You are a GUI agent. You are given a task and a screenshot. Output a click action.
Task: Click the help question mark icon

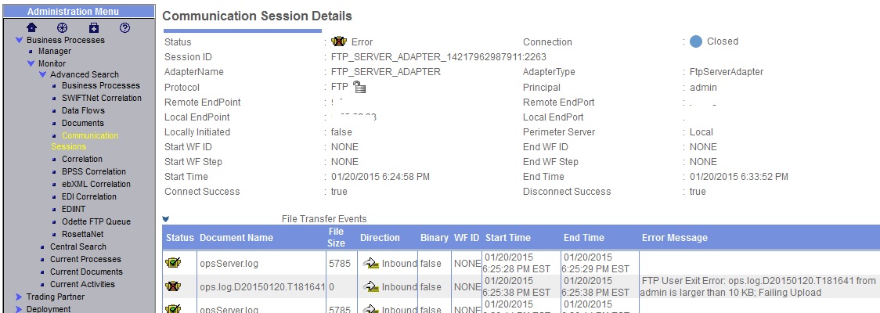tap(125, 27)
